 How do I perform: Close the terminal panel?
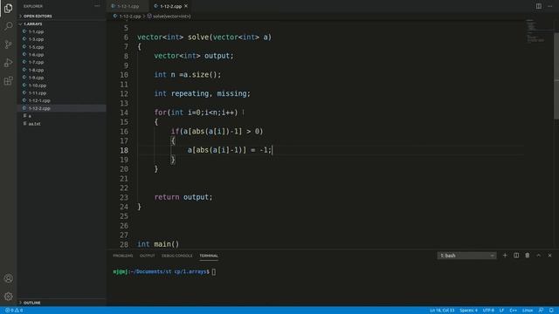pyautogui.click(x=549, y=256)
